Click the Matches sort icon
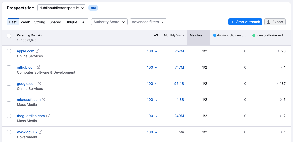The image size is (293, 142). tap(205, 35)
